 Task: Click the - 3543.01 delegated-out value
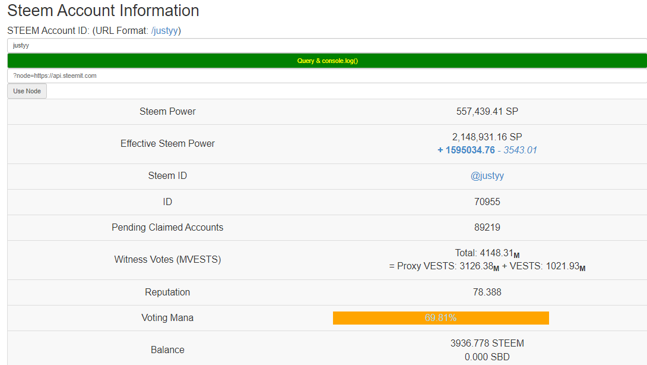[x=518, y=150]
